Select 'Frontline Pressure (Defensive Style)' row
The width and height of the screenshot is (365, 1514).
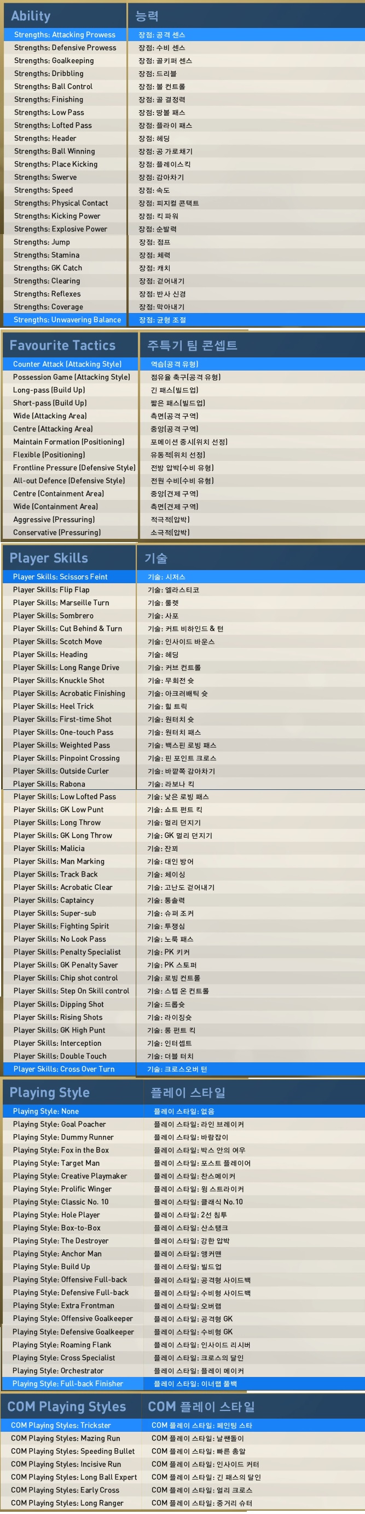point(74,468)
